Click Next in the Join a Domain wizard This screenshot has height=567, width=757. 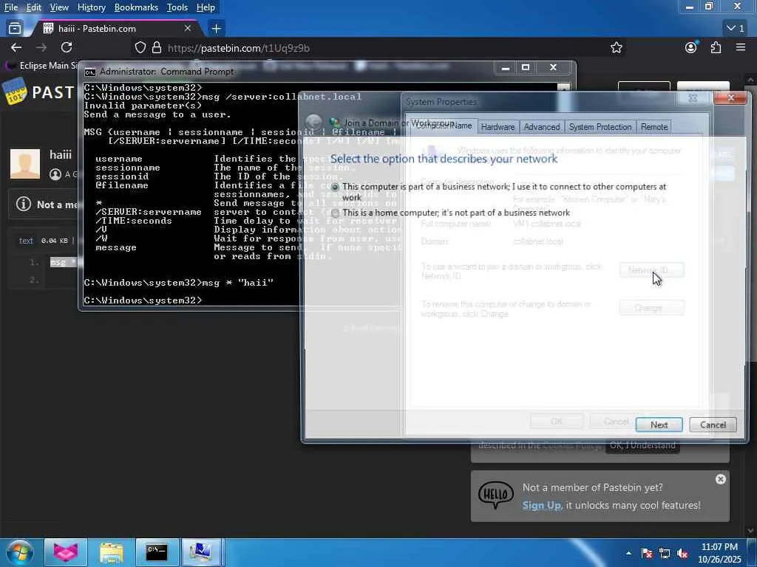(659, 425)
